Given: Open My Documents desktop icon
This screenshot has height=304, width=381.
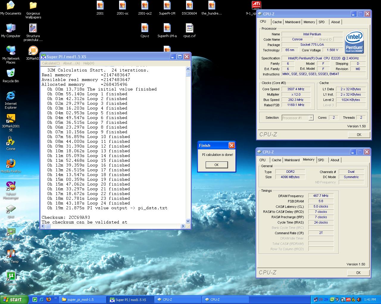Looking at the screenshot, I should pos(11,8).
